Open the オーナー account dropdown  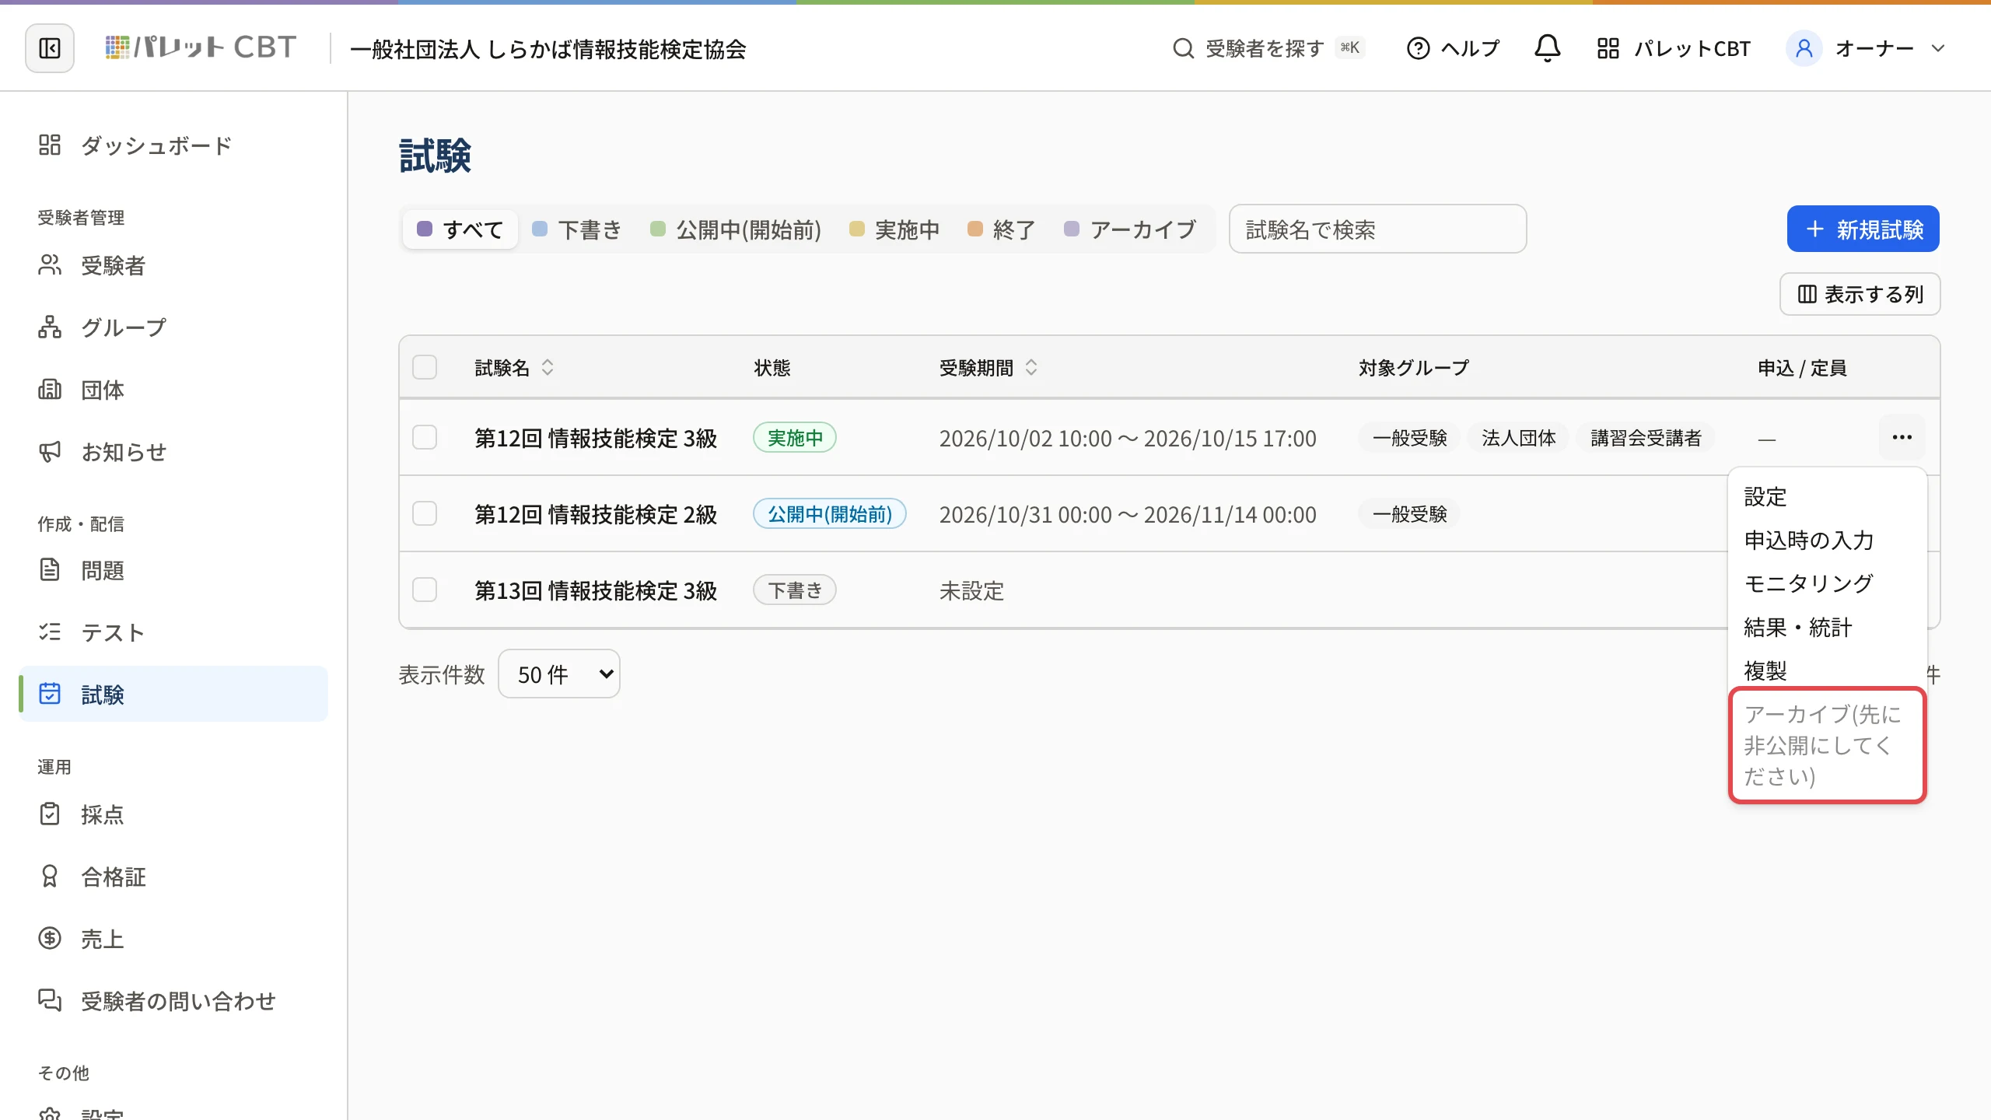[x=1867, y=48]
